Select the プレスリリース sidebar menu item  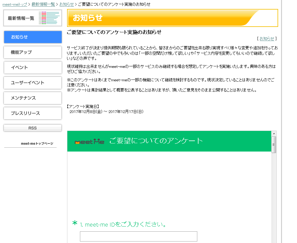(x=33, y=113)
